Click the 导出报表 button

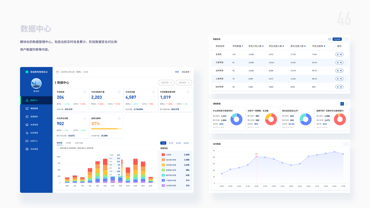coord(337,39)
